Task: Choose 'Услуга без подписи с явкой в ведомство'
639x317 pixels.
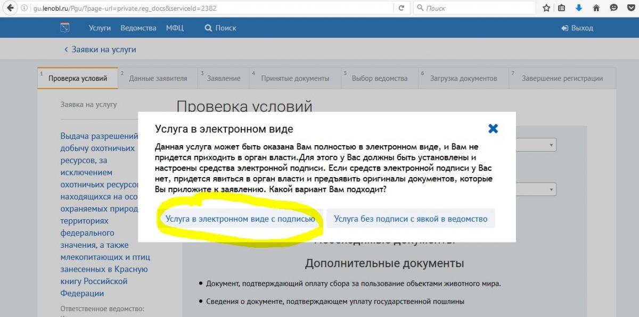Action: 410,219
